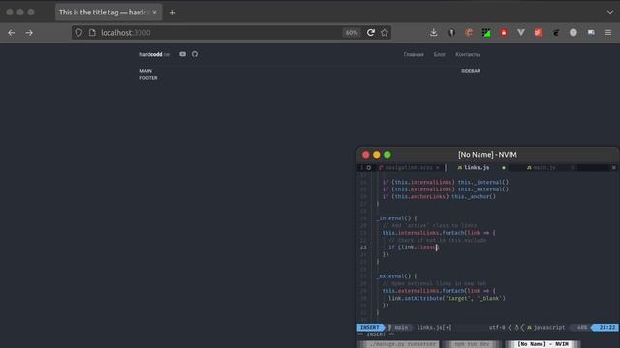
Task: Click the red circle extension icon
Action: (x=504, y=33)
